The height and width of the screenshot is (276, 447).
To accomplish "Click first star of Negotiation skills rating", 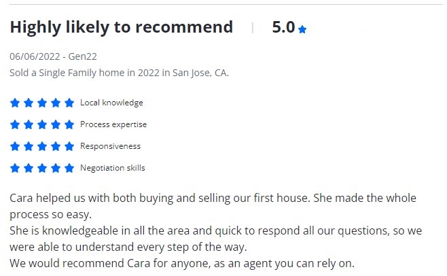I will [15, 168].
